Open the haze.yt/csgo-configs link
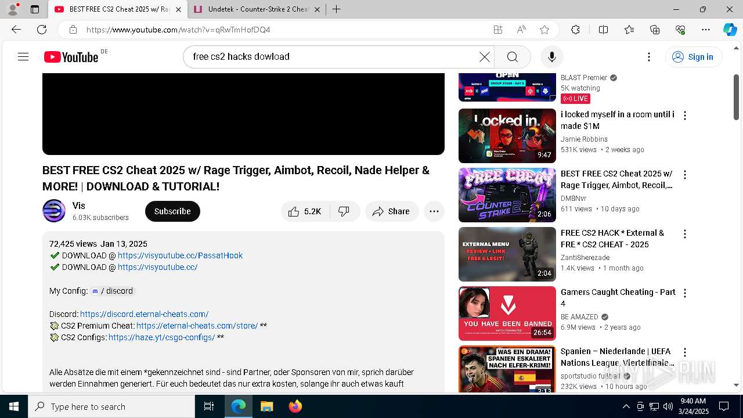The image size is (743, 418). pyautogui.click(x=161, y=337)
